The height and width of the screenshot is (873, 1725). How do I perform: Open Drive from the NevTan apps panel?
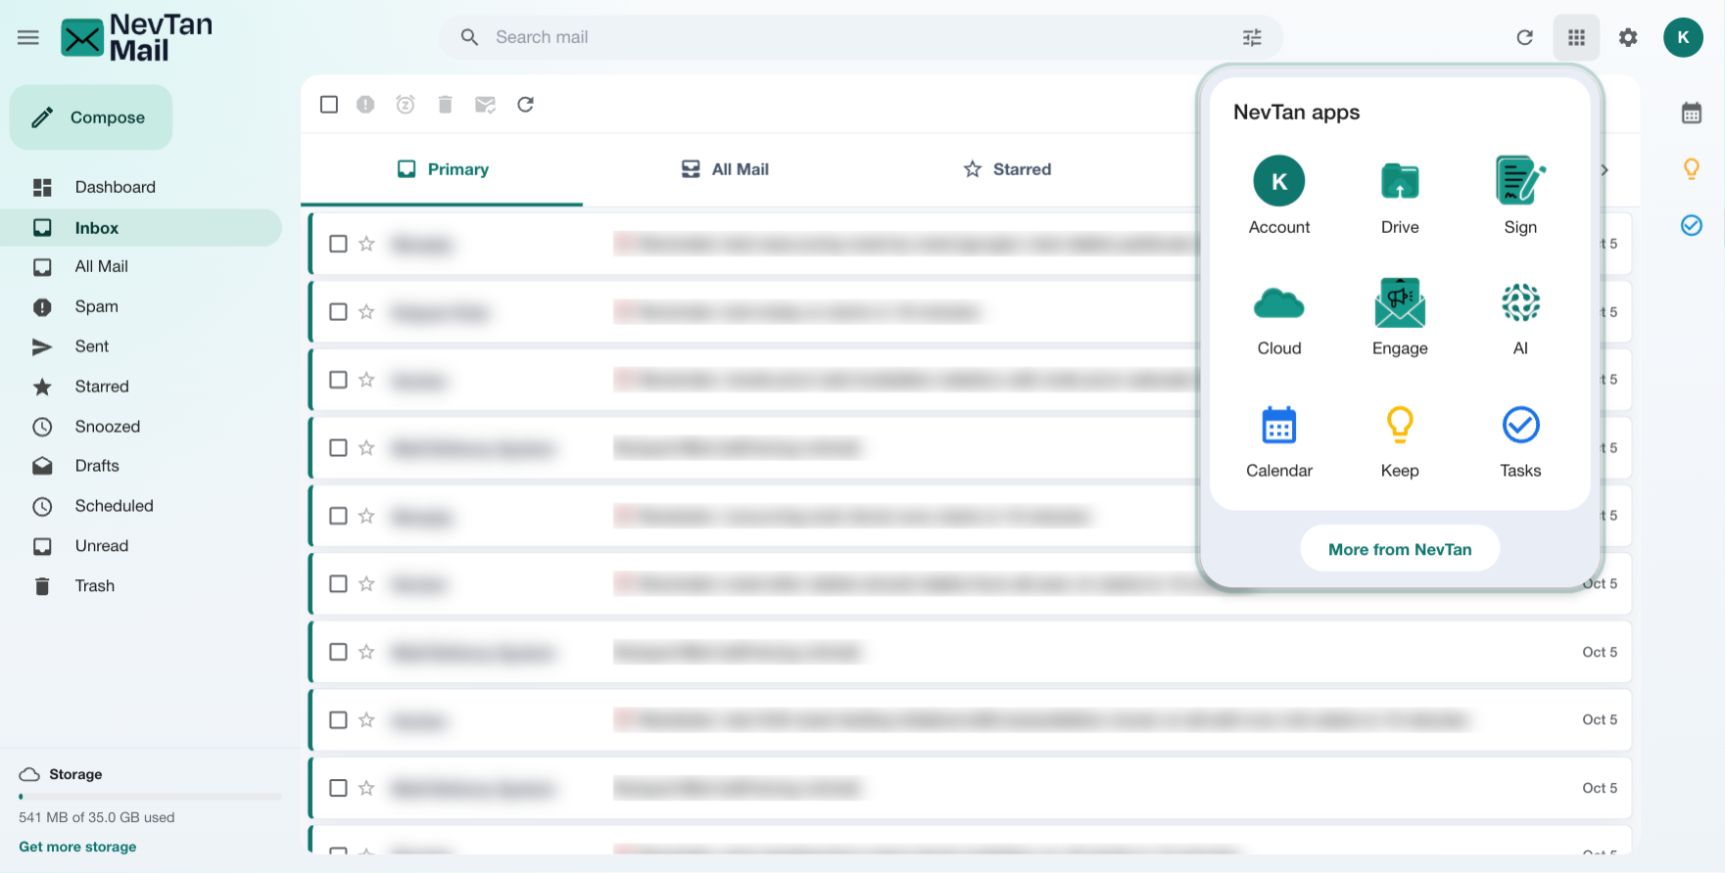(1400, 196)
